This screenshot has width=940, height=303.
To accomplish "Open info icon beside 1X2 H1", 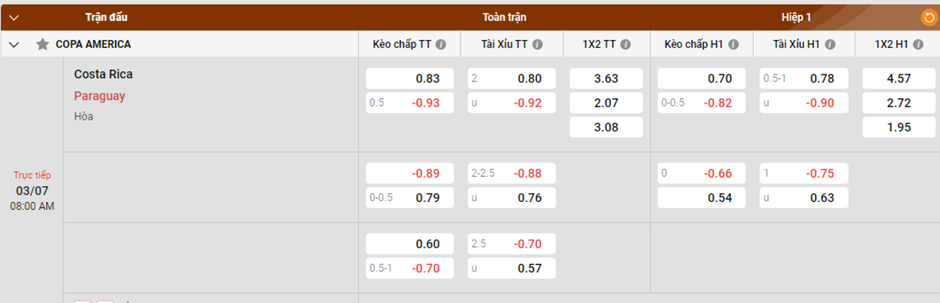I will (917, 45).
